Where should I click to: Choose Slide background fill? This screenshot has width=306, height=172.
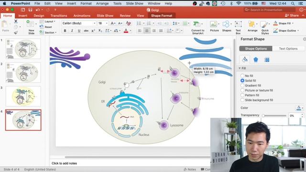[242, 100]
